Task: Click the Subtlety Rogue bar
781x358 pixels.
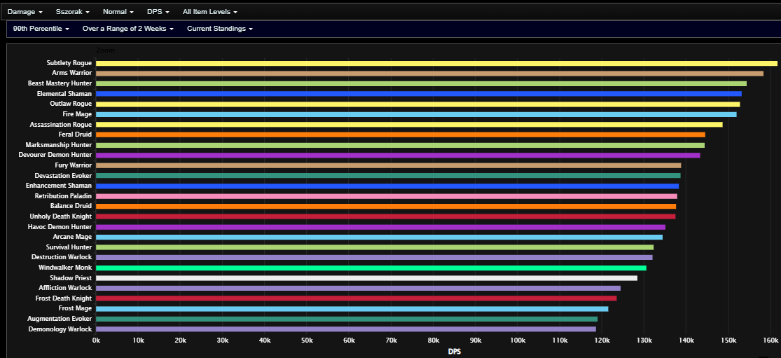Action: [436, 63]
